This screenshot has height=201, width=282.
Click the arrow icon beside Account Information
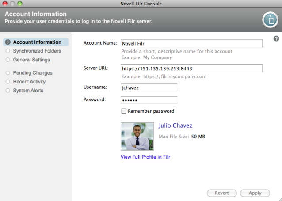tap(8, 42)
